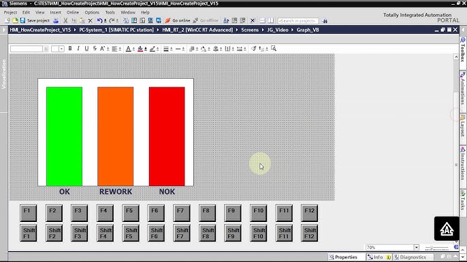This screenshot has height=262, width=467.
Task: Click the border line color pencil icon
Action: 152,49
